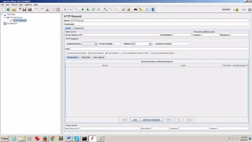This screenshot has height=142, width=252.
Task: Save the test plan with floppy disk icon
Action: click(24, 9)
